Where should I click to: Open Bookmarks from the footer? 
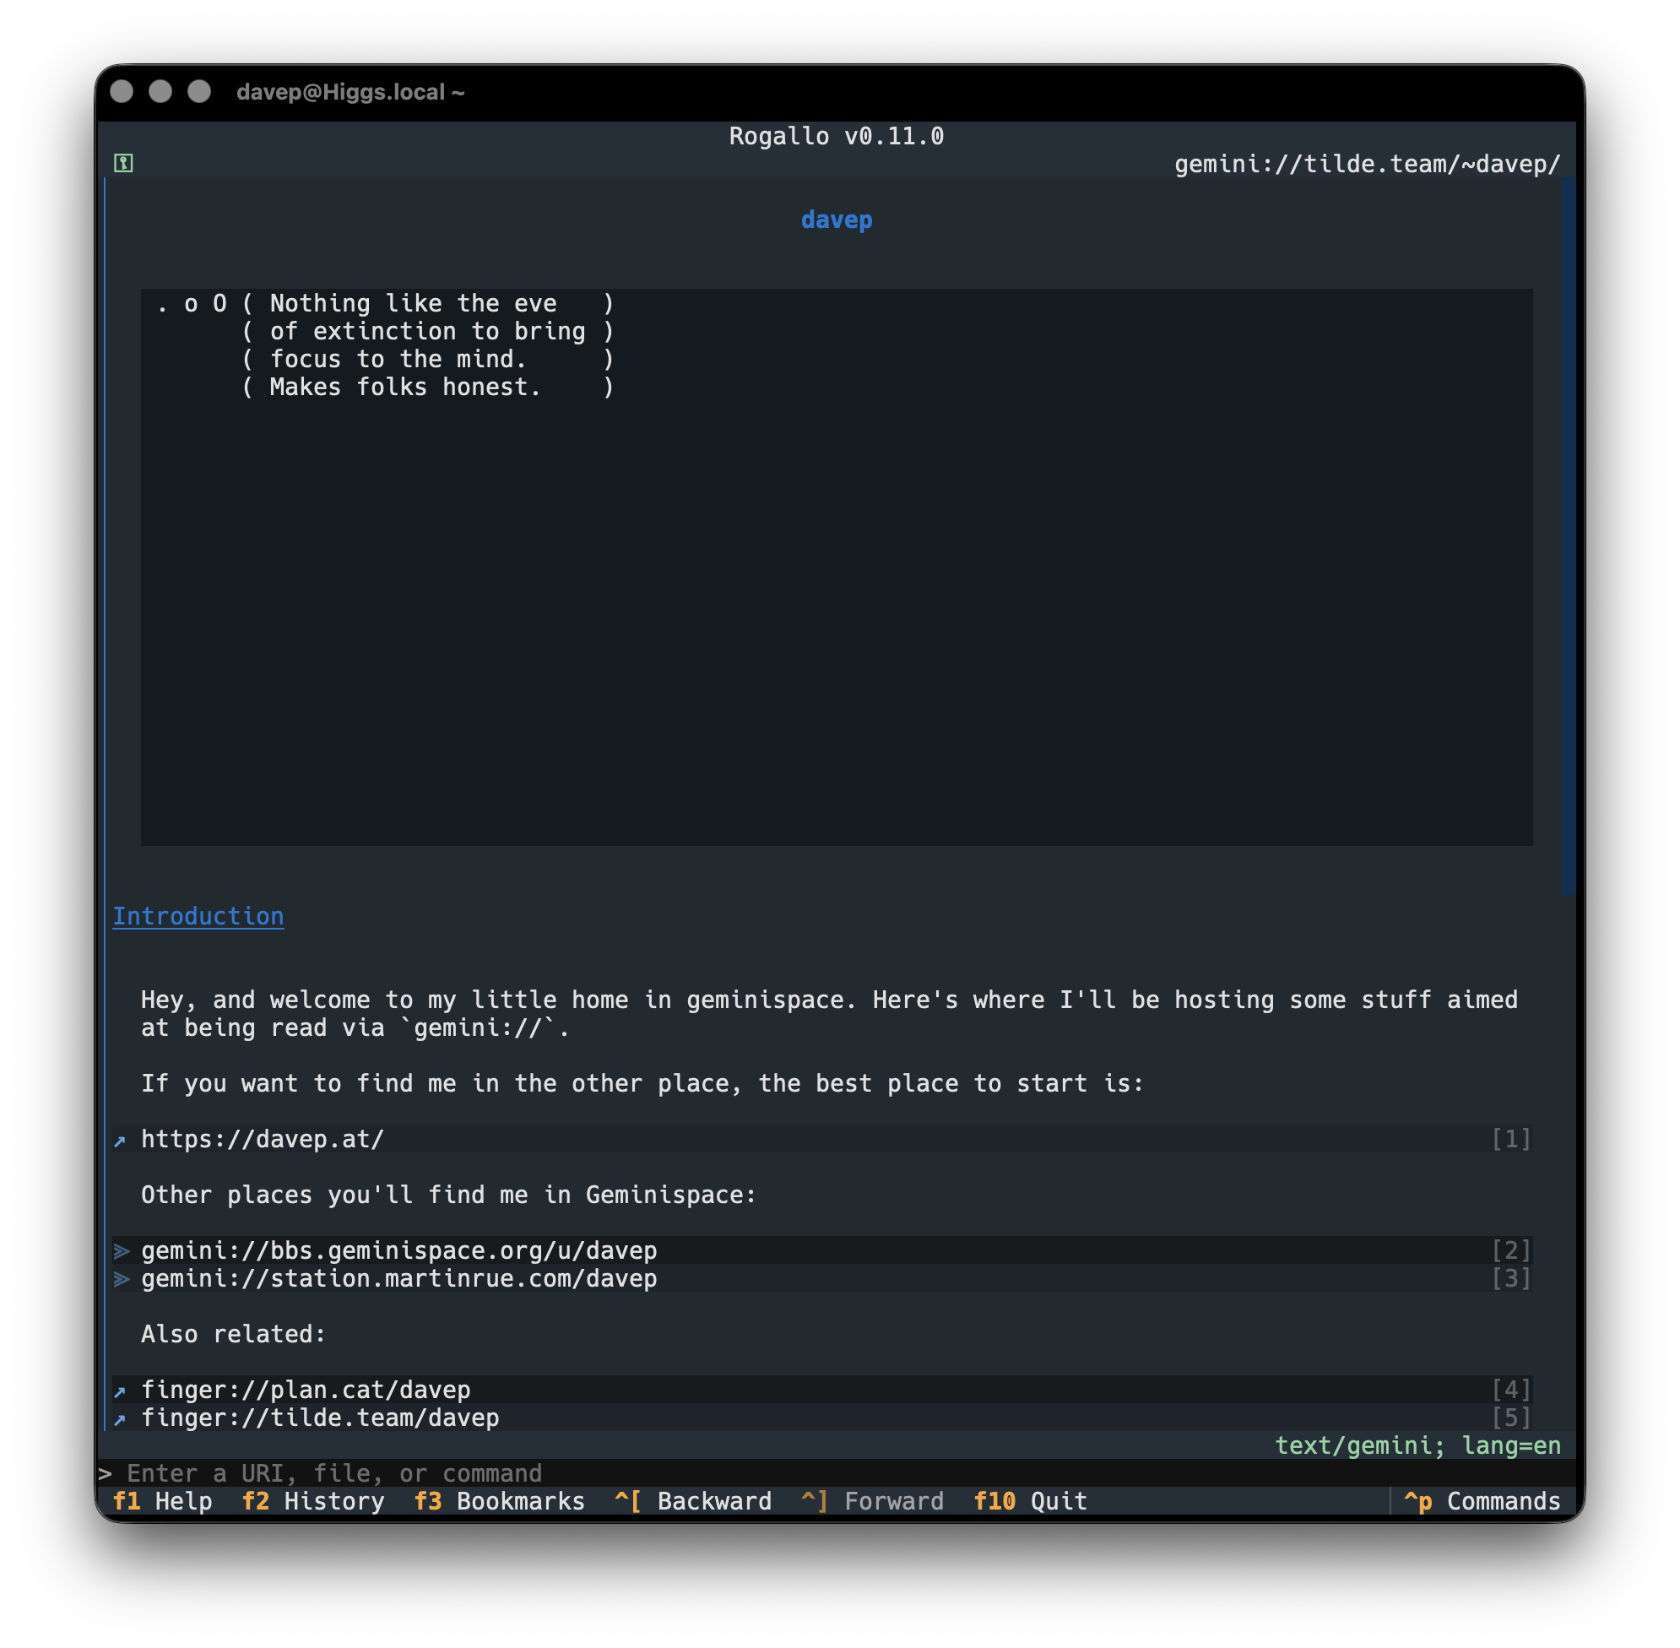(x=500, y=1501)
